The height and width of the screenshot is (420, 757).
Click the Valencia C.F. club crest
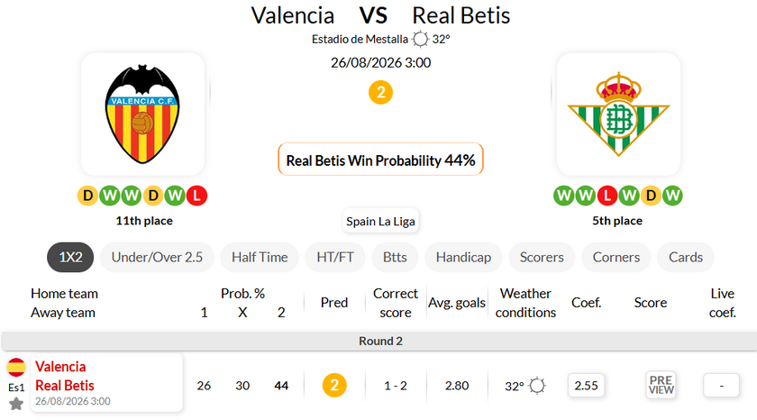click(x=142, y=114)
